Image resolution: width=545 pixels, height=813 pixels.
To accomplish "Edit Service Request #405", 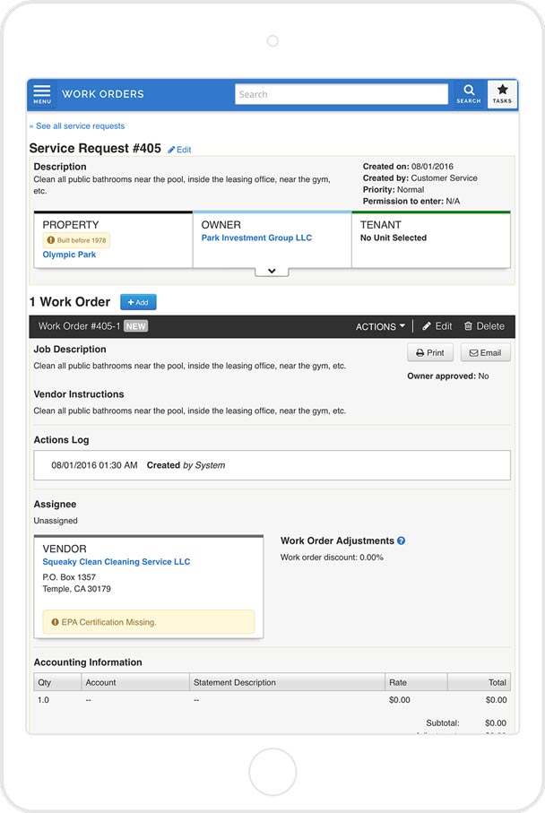I will (179, 150).
